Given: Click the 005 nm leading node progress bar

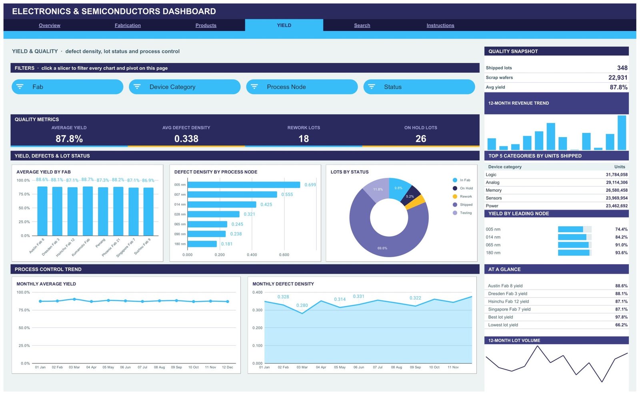Looking at the screenshot, I should 574,229.
